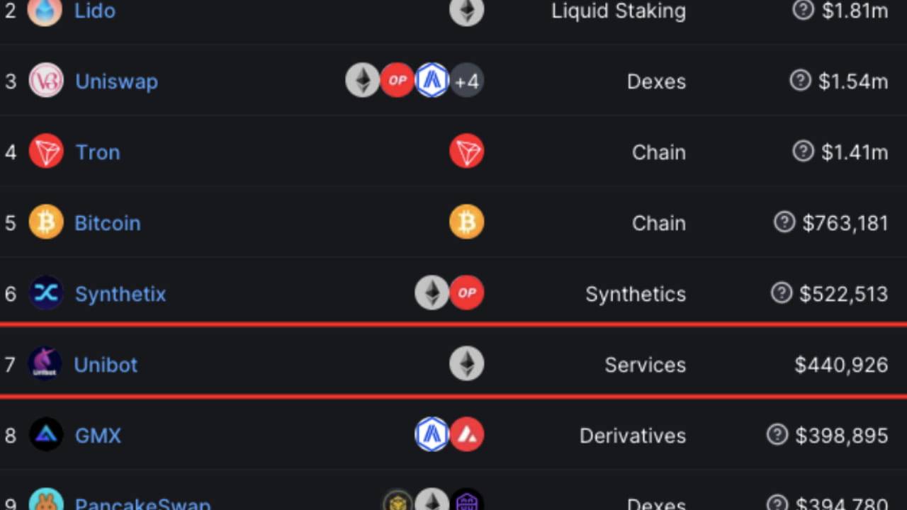
Task: Click help icon next to $763,181
Action: (x=784, y=222)
